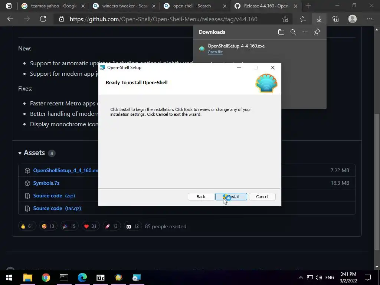Open Google Chrome from the taskbar

(x=46, y=278)
